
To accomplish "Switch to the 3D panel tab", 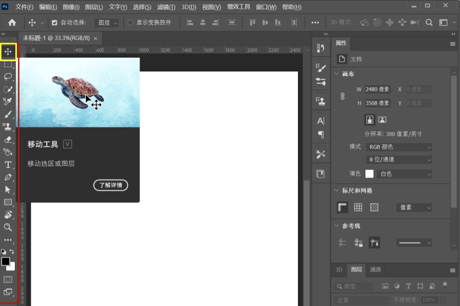I will pyautogui.click(x=339, y=269).
